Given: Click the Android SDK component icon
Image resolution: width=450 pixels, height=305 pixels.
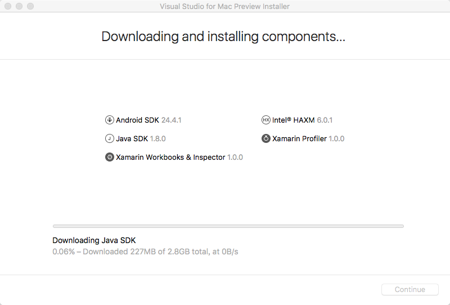Looking at the screenshot, I should click(x=109, y=120).
